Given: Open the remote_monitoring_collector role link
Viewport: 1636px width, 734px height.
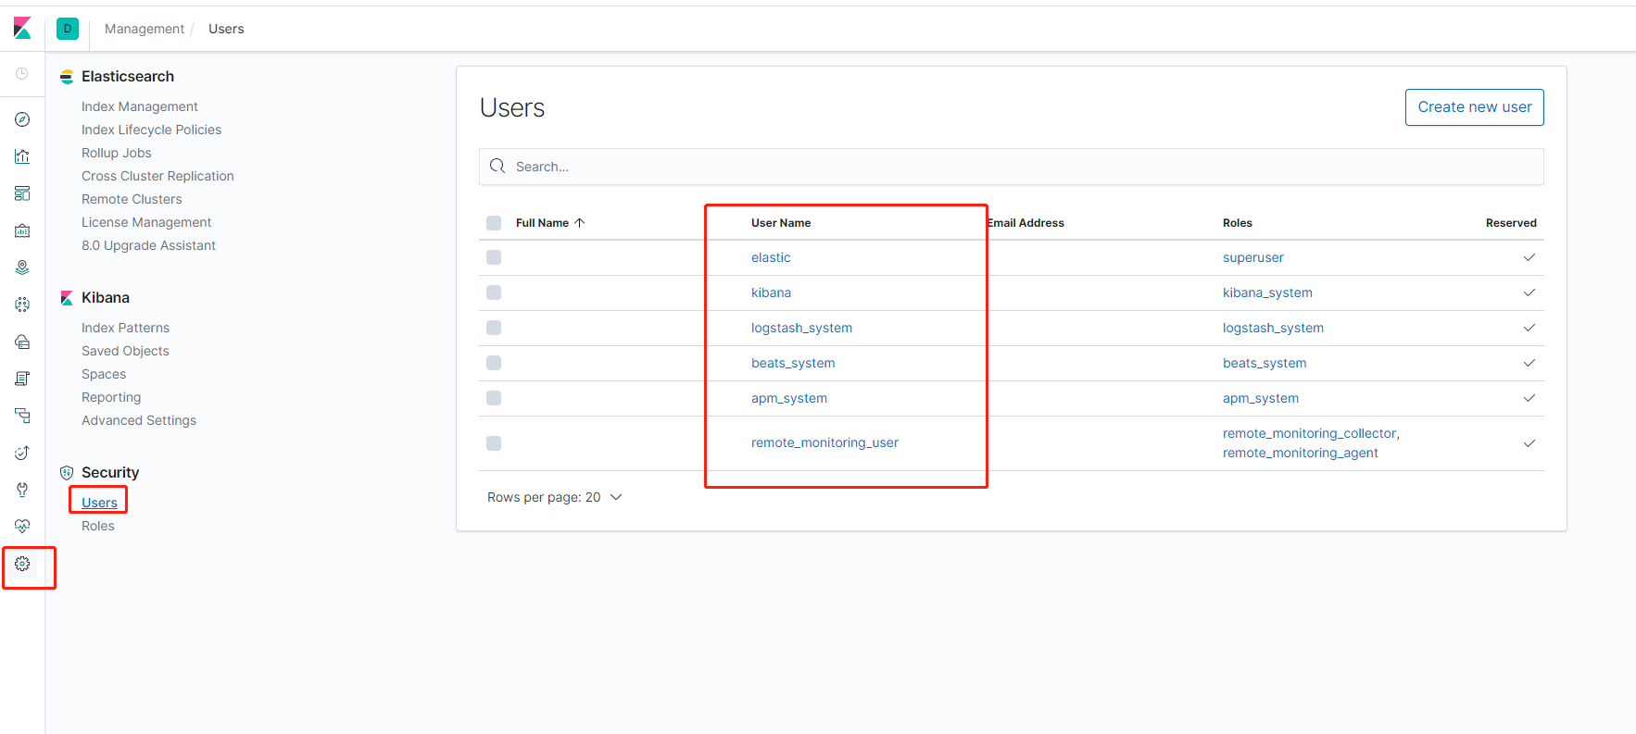Looking at the screenshot, I should pyautogui.click(x=1310, y=433).
